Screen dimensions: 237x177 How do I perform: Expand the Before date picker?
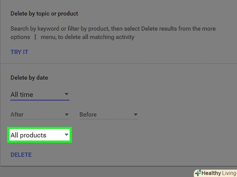[108, 115]
